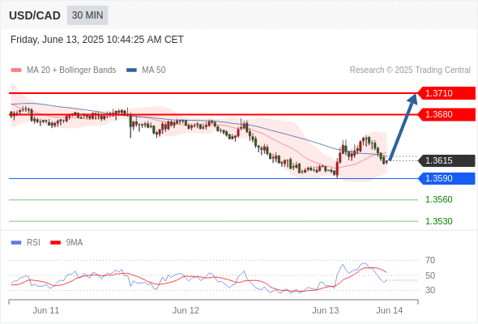Click the green 1.3530 support label

click(x=438, y=221)
